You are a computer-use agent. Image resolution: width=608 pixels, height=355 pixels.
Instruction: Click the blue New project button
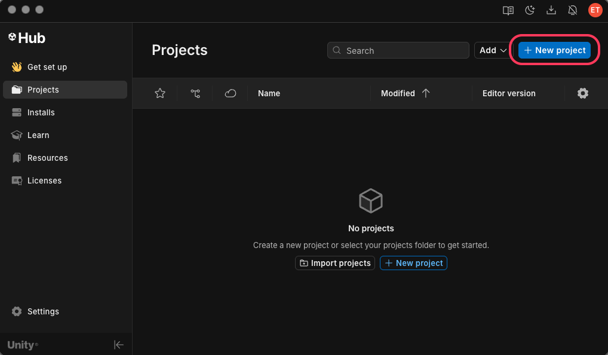(554, 50)
